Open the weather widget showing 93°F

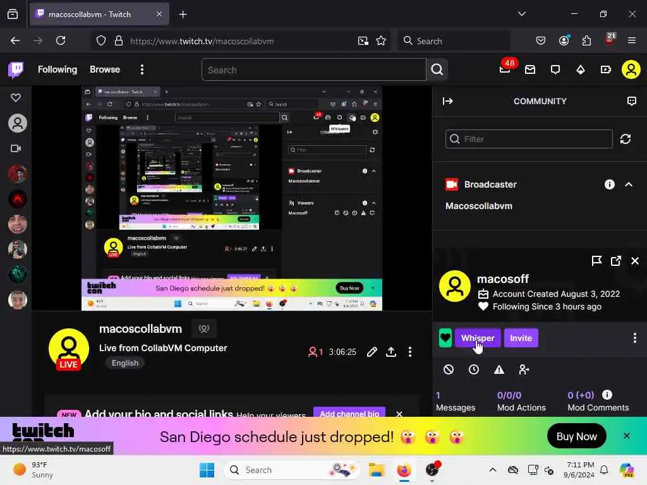pos(34,470)
